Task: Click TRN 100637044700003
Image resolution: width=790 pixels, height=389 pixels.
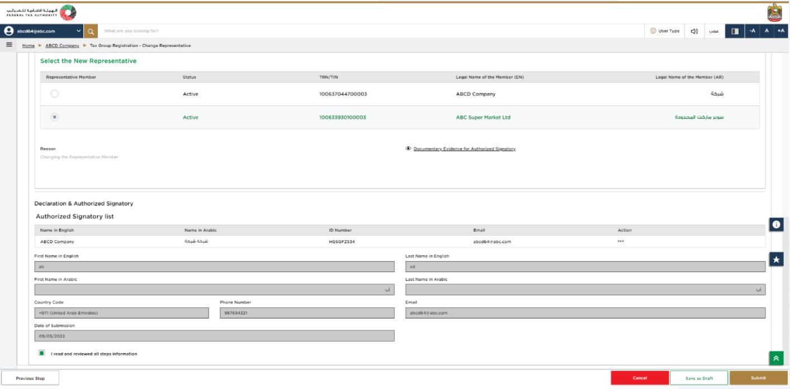Action: click(x=343, y=94)
